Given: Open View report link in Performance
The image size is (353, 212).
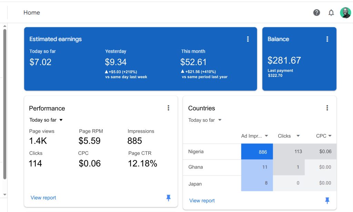Looking at the screenshot, I should 43,198.
